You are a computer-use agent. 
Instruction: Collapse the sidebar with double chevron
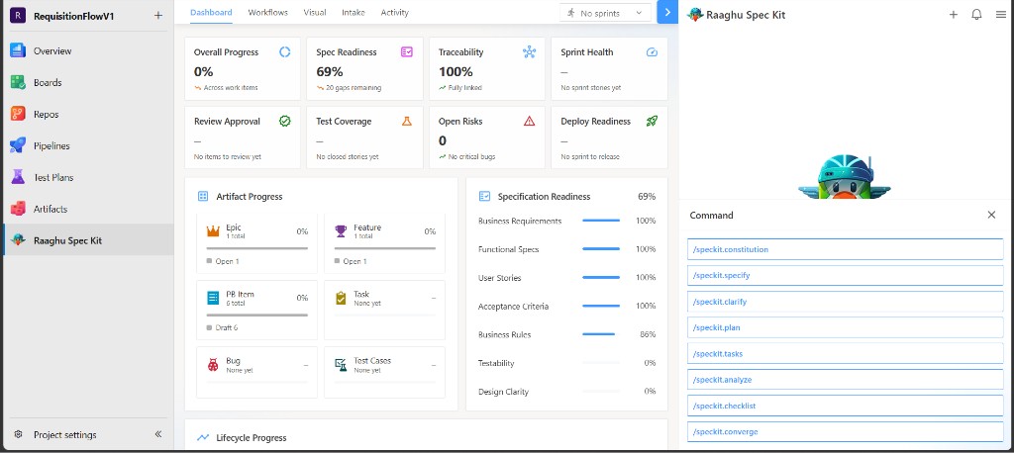[158, 434]
